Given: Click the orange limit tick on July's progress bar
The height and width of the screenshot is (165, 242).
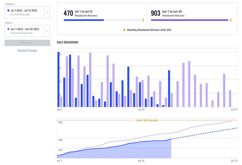Looking at the screenshot, I should [x=143, y=20].
